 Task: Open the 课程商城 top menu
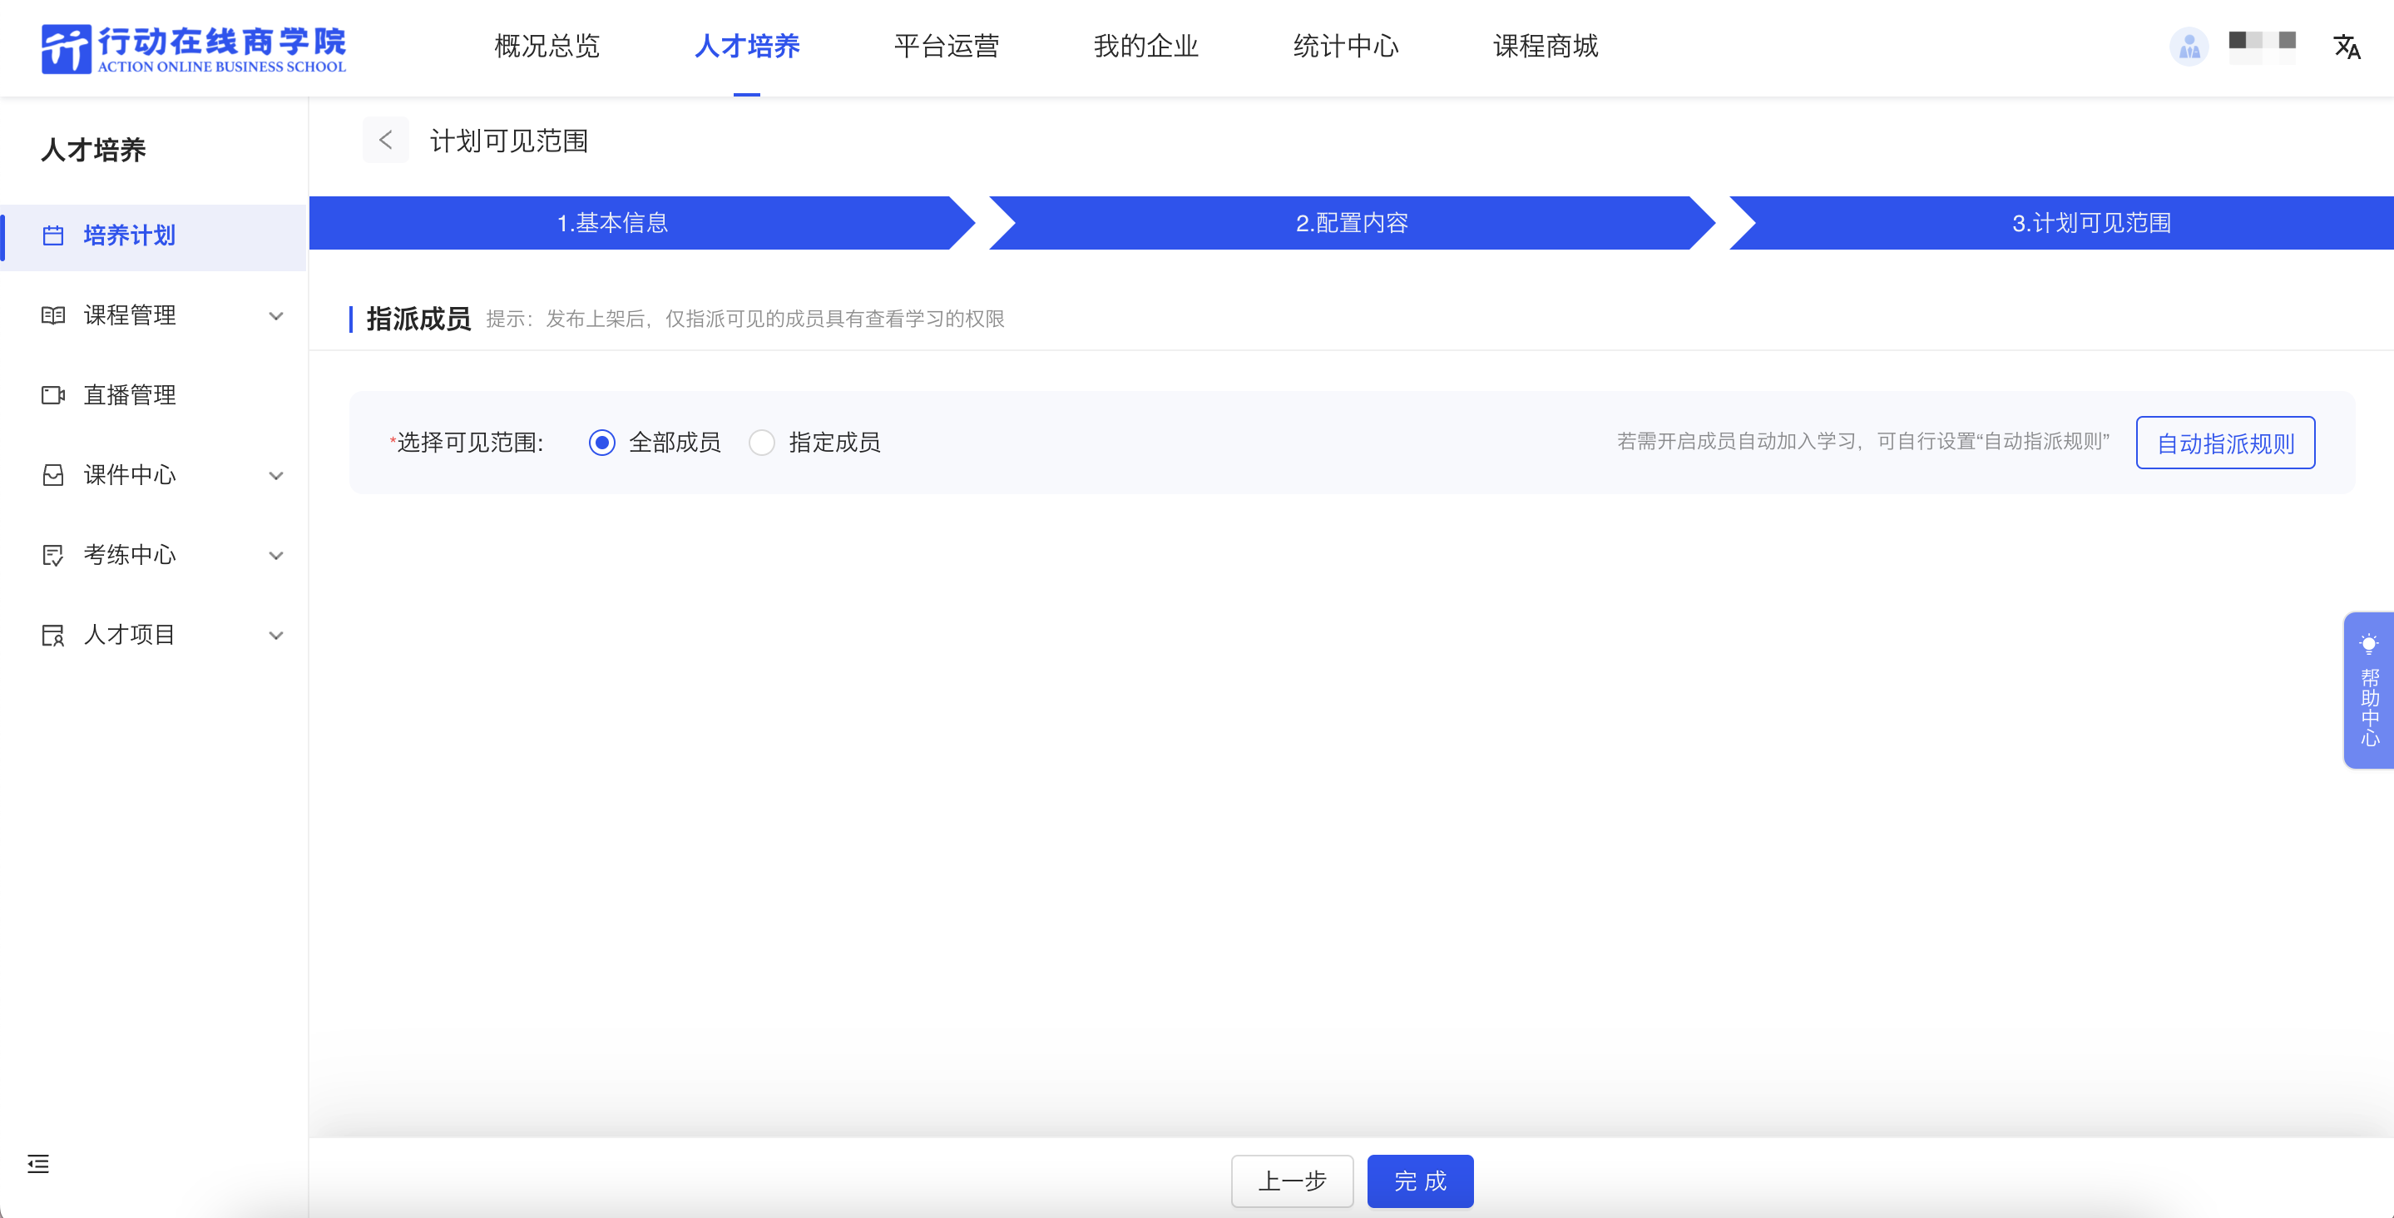(1546, 46)
